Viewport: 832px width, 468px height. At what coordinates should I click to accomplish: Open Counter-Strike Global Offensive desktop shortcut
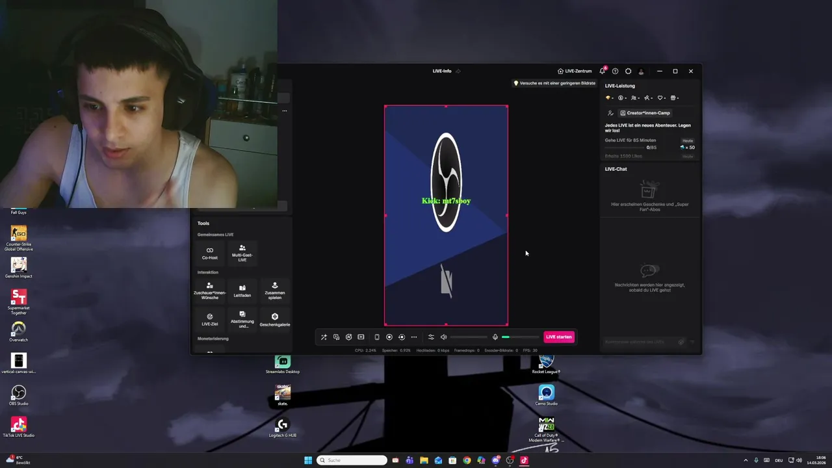(19, 239)
